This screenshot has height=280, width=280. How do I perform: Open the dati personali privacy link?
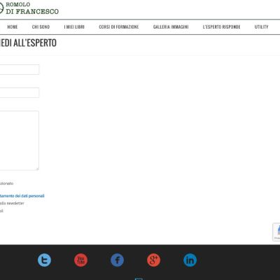tap(22, 196)
